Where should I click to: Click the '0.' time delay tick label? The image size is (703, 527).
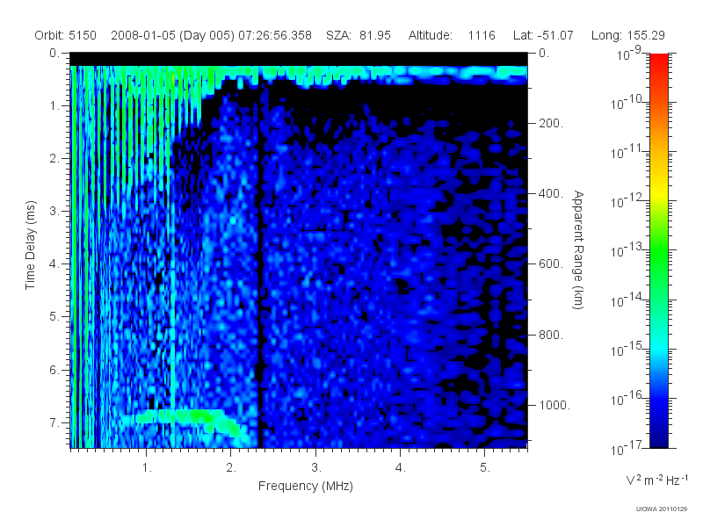(54, 54)
